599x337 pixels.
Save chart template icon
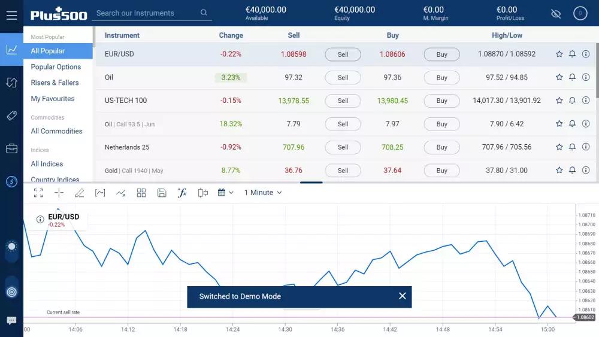point(162,193)
